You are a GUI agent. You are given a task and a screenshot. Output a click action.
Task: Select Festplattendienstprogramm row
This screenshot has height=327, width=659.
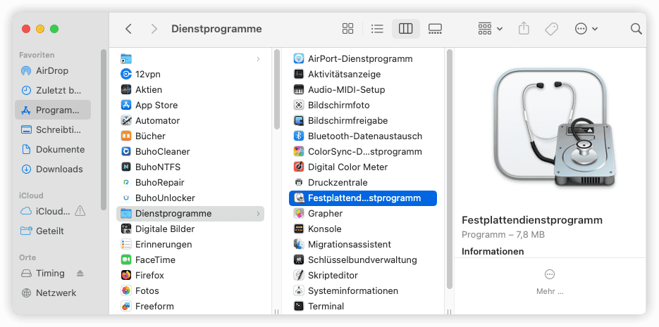363,198
